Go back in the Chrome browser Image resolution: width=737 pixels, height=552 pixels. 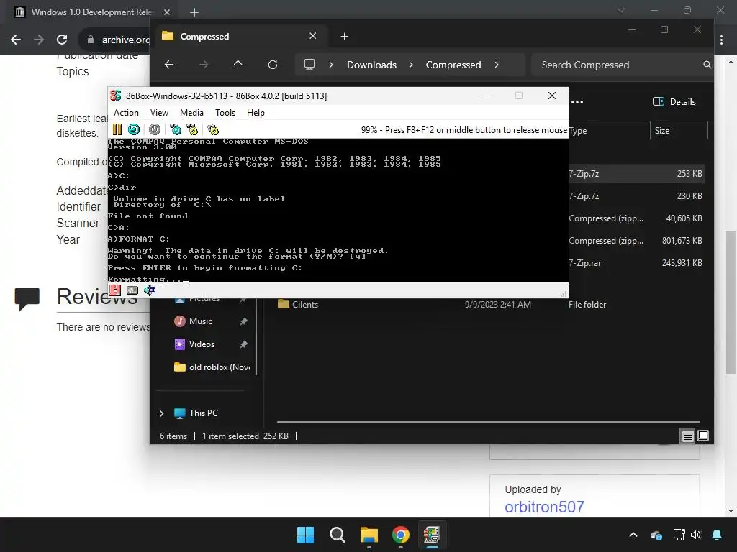click(x=16, y=40)
